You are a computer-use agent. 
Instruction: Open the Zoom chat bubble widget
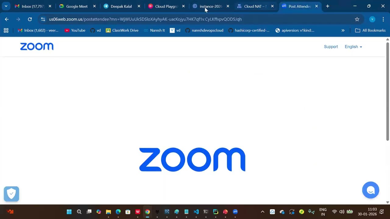[x=370, y=190]
